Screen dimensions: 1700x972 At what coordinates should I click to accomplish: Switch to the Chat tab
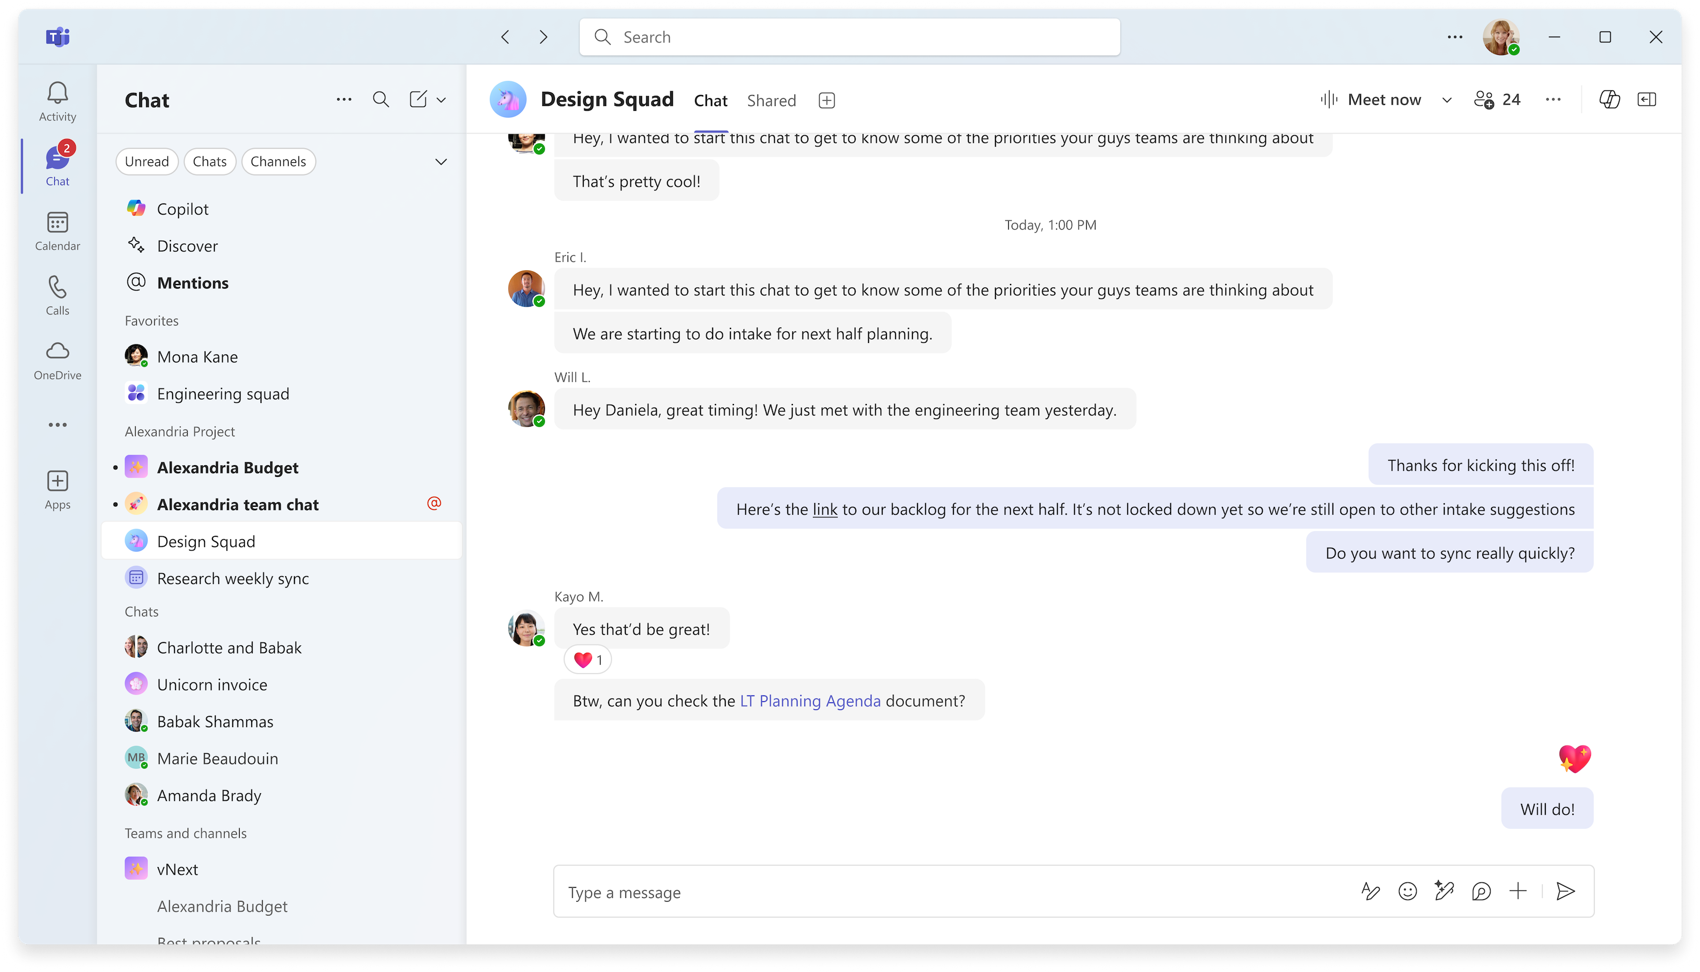point(710,100)
